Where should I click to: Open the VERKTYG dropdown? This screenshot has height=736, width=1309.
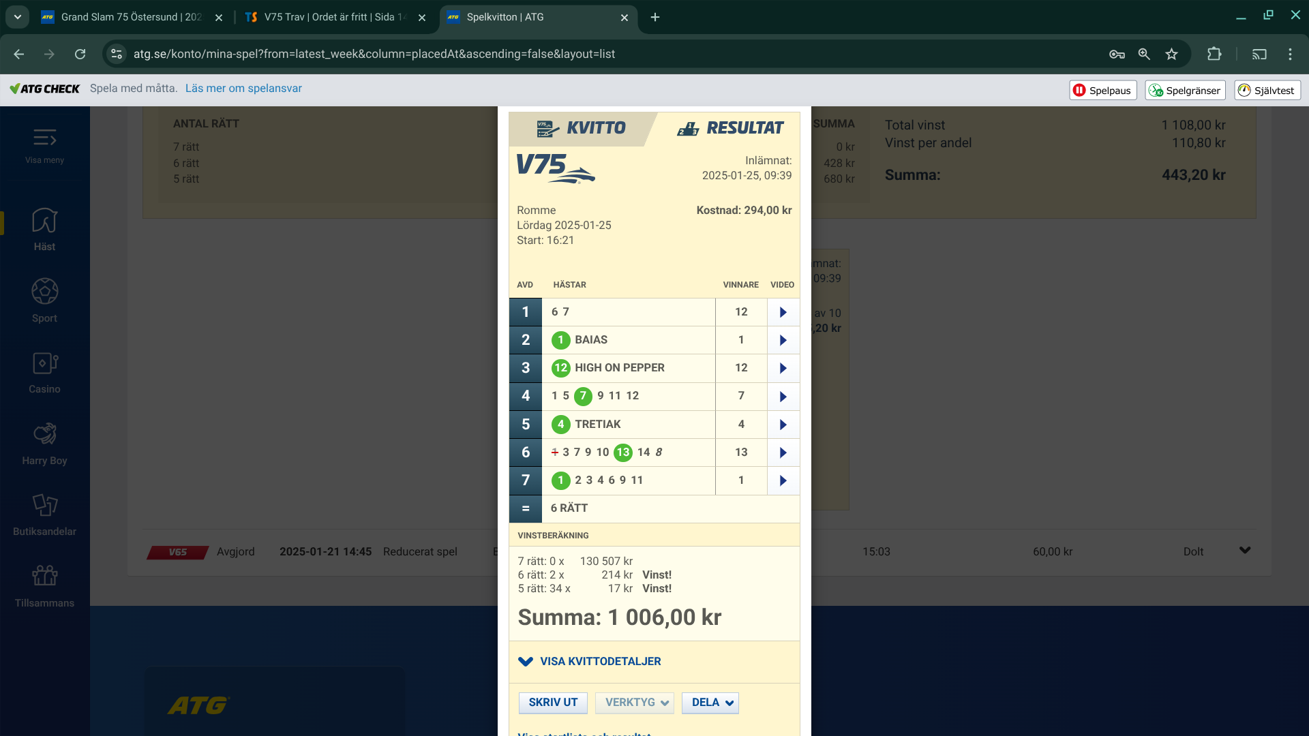point(635,703)
